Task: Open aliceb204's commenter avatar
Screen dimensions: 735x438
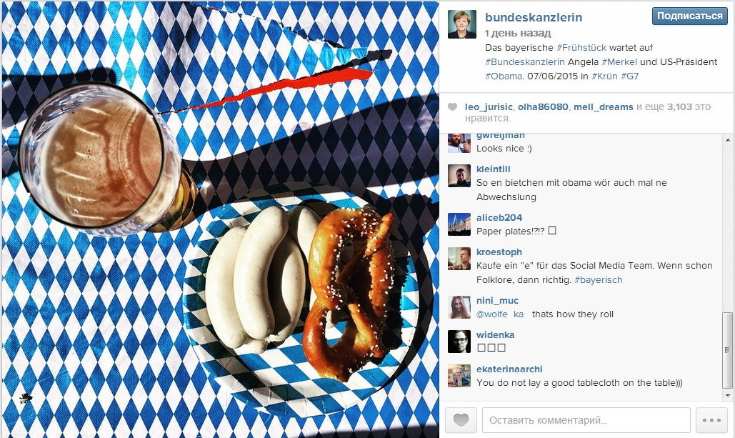Action: (459, 224)
